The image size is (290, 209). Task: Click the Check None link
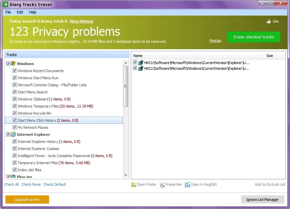31,184
